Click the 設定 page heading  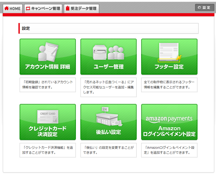click(26, 28)
